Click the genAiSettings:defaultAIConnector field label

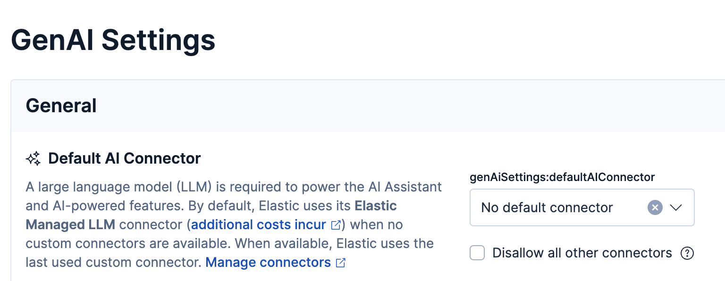coord(562,177)
